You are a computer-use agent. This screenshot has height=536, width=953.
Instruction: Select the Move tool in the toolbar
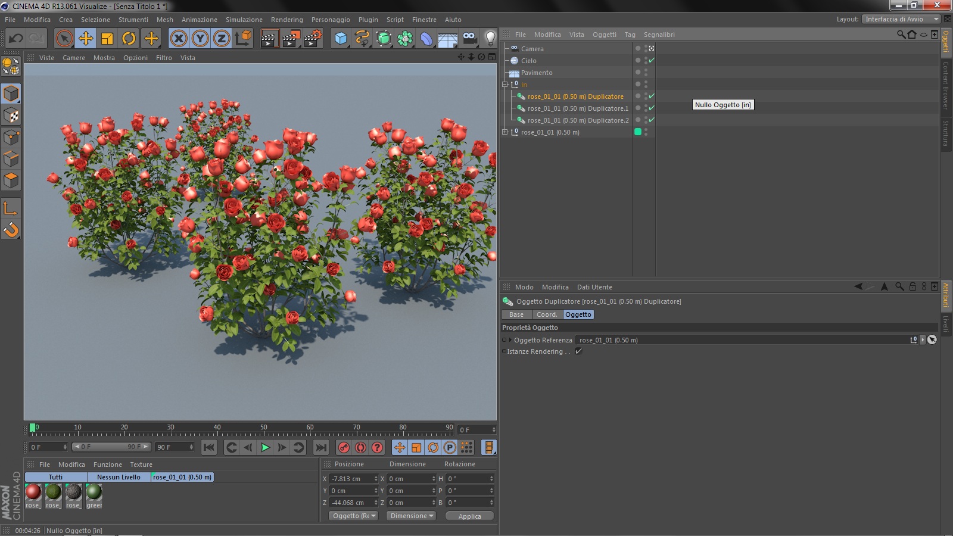point(86,39)
